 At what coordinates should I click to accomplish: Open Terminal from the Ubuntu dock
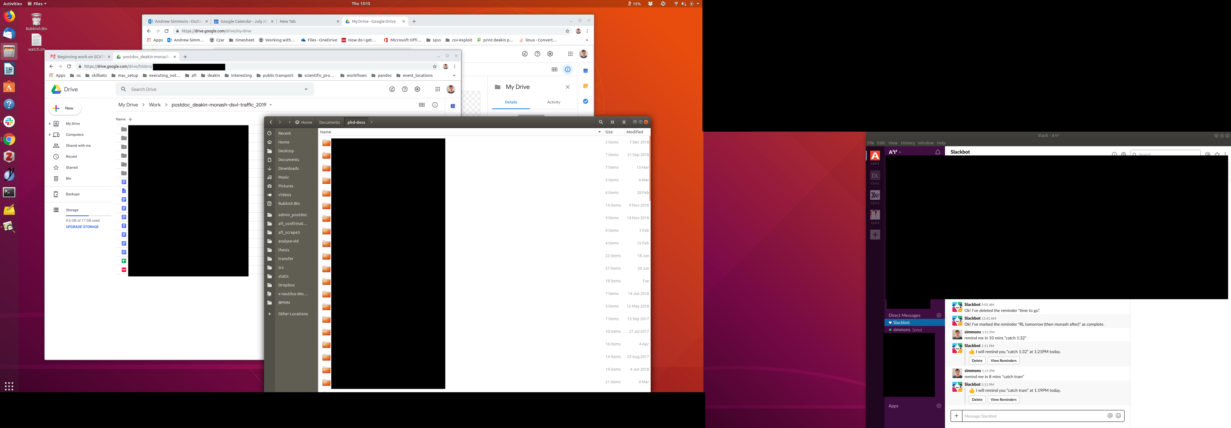pyautogui.click(x=9, y=192)
